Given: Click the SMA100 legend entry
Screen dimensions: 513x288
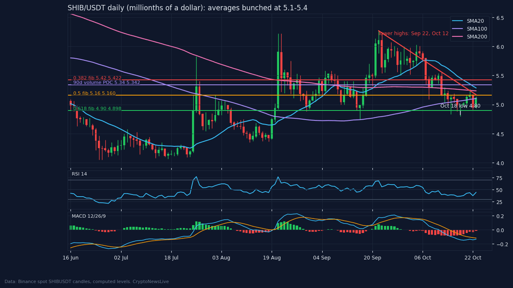Looking at the screenshot, I should [x=470, y=29].
